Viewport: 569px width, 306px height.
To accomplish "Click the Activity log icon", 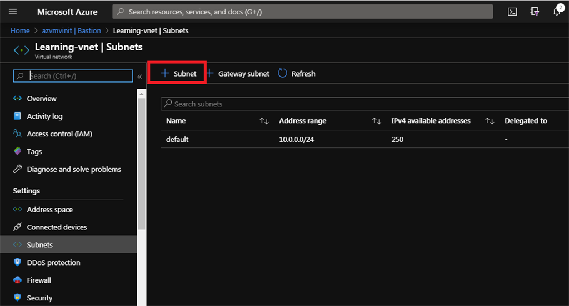I will (x=17, y=116).
